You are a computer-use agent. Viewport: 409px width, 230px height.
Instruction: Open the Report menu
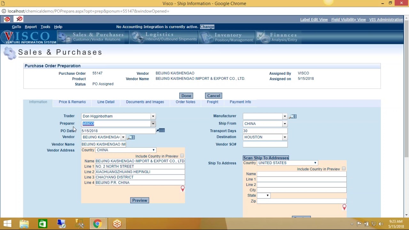coord(31,27)
